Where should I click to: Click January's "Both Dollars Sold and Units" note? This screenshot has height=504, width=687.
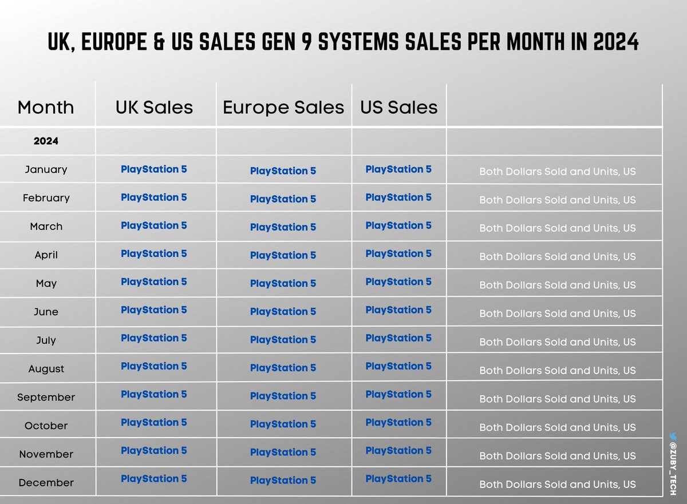[x=557, y=172]
